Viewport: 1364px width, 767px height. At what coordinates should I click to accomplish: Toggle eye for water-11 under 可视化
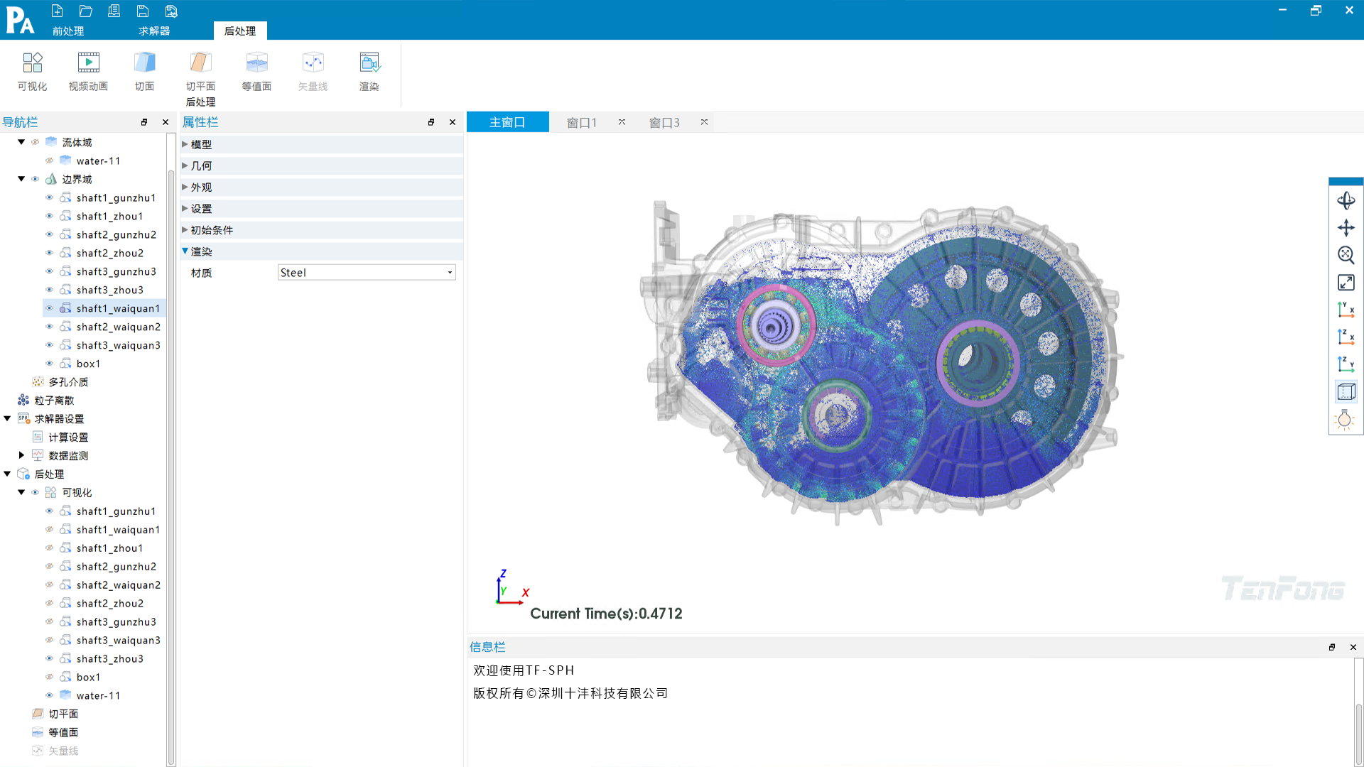tap(49, 695)
